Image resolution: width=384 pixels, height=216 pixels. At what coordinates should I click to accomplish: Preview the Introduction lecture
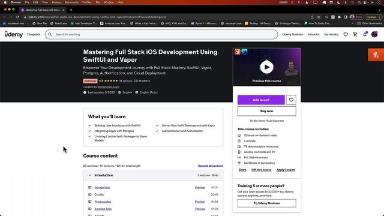click(200, 187)
